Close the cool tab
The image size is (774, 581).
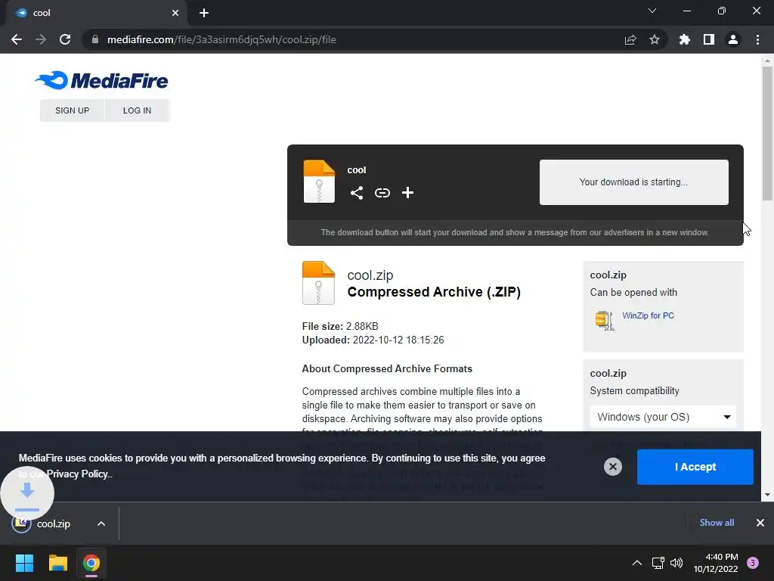pyautogui.click(x=175, y=13)
